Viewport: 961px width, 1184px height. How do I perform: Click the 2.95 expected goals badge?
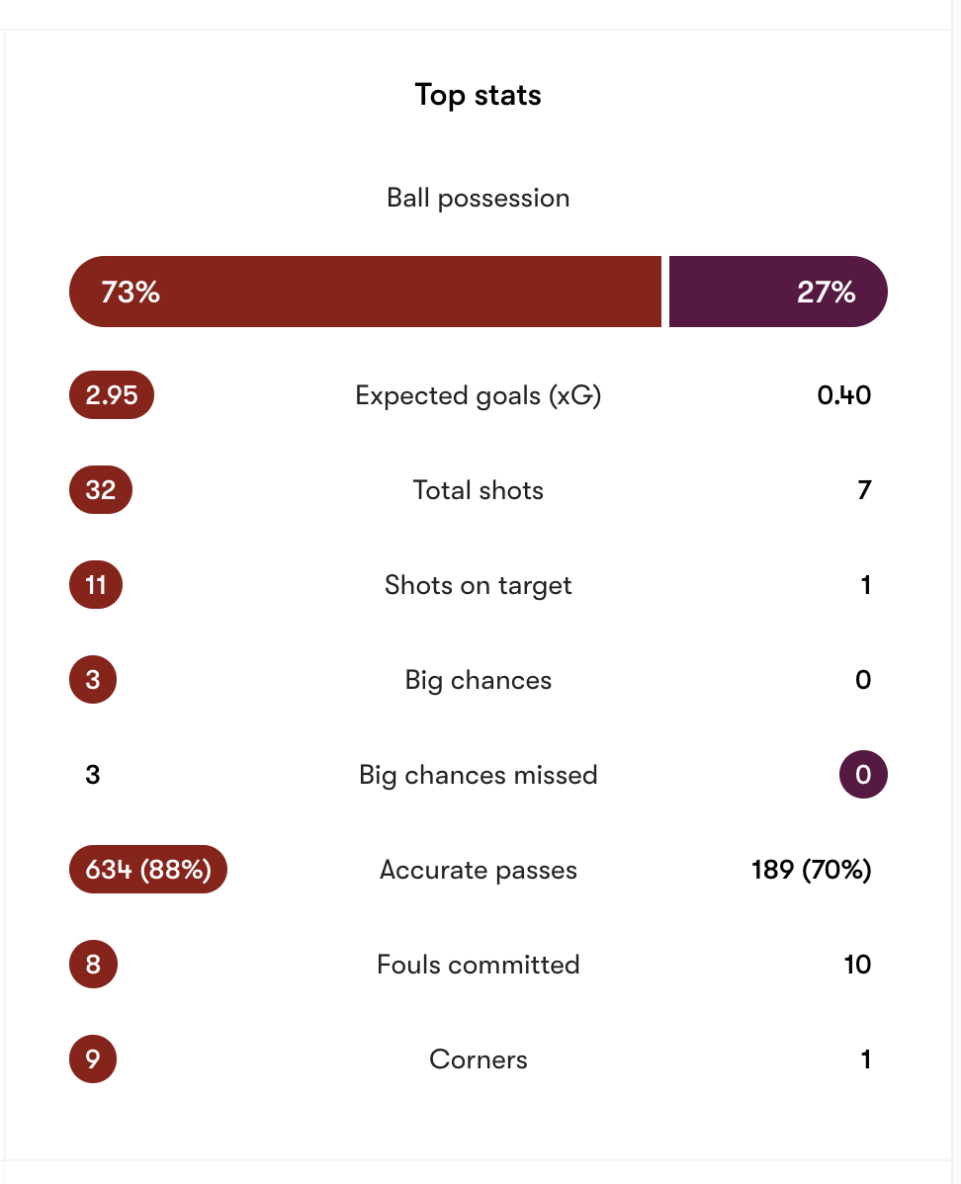pos(112,396)
